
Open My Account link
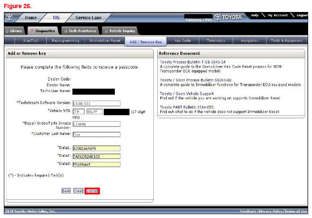pos(278,15)
